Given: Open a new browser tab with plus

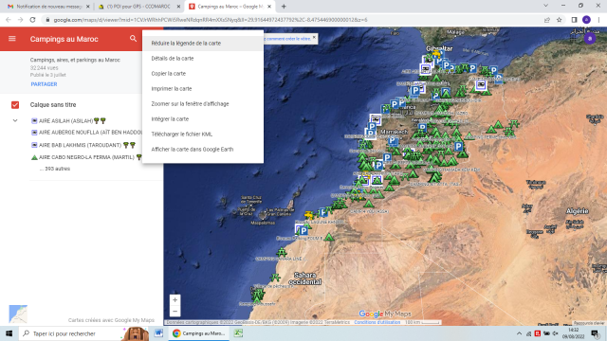Looking at the screenshot, I should [x=284, y=7].
